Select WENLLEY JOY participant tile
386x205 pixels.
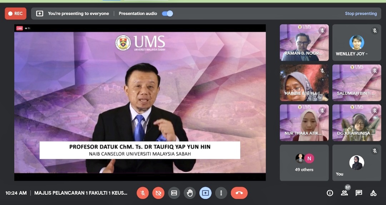pos(357,42)
